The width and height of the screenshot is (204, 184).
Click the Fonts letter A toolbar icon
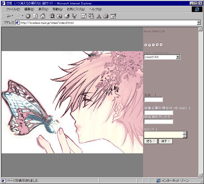tap(99, 16)
